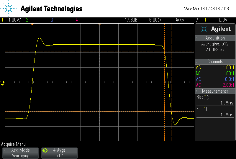Open the Measurements panel header
Screen dimensions: 236x159
point(215,91)
